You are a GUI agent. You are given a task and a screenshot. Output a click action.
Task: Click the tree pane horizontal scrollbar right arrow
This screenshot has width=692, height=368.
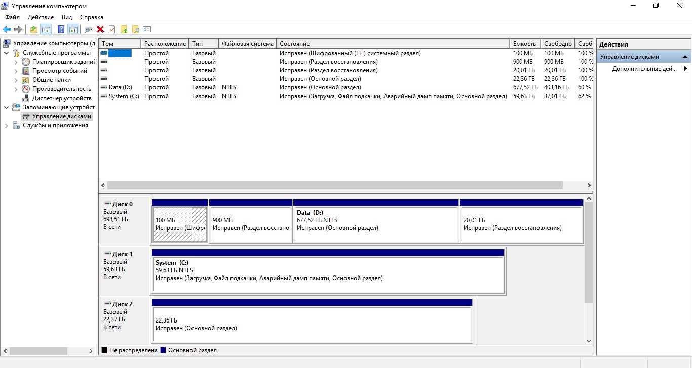(91, 351)
